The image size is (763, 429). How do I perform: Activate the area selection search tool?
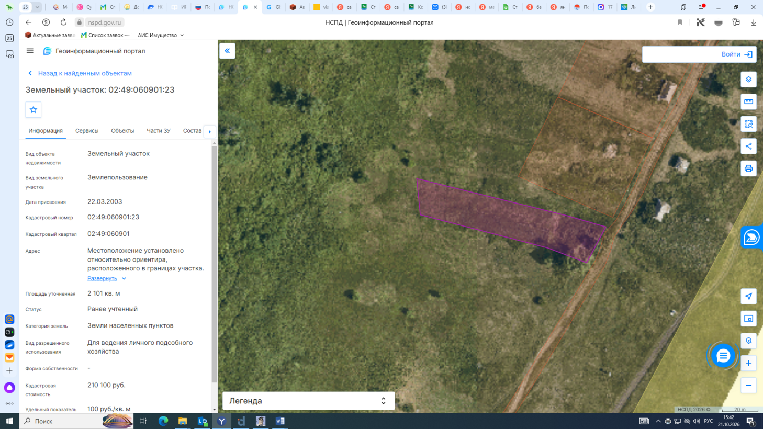pyautogui.click(x=748, y=124)
